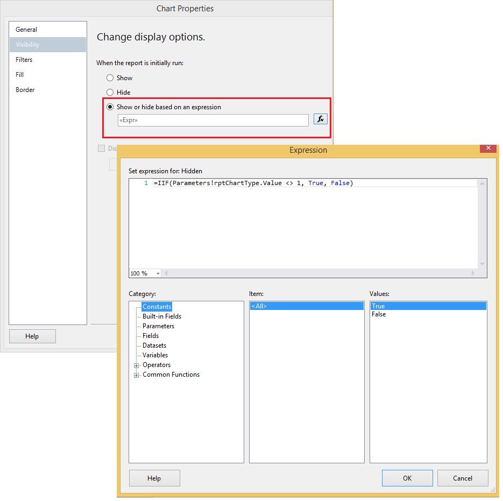Select the Hide radio button

[110, 92]
